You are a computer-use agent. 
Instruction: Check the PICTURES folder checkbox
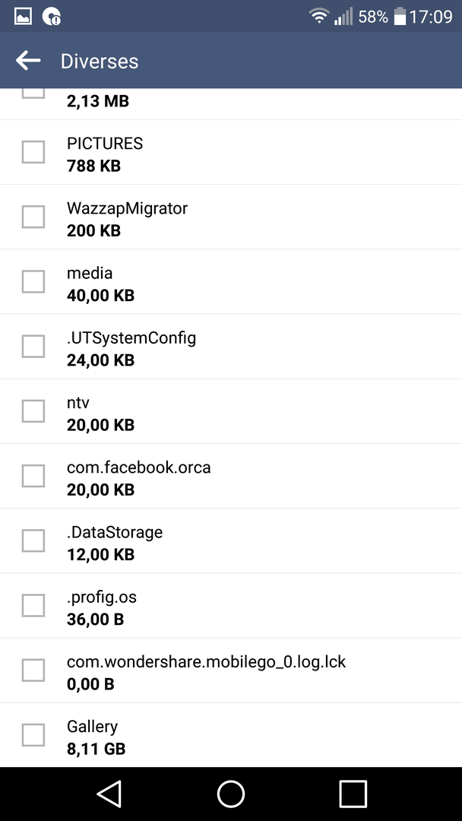[33, 152]
